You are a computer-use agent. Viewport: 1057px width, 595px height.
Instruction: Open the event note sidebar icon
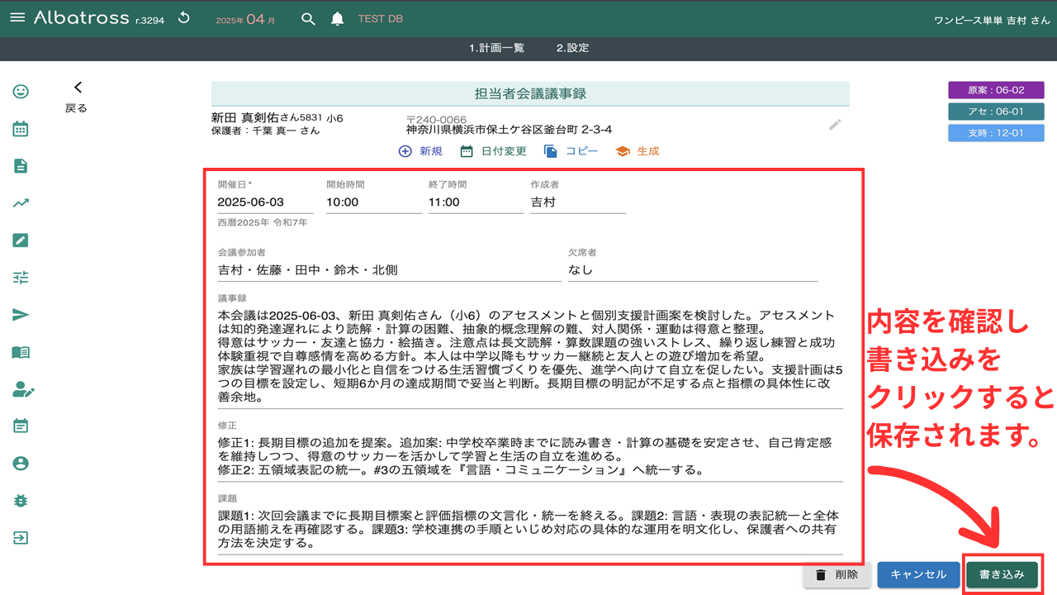21,426
